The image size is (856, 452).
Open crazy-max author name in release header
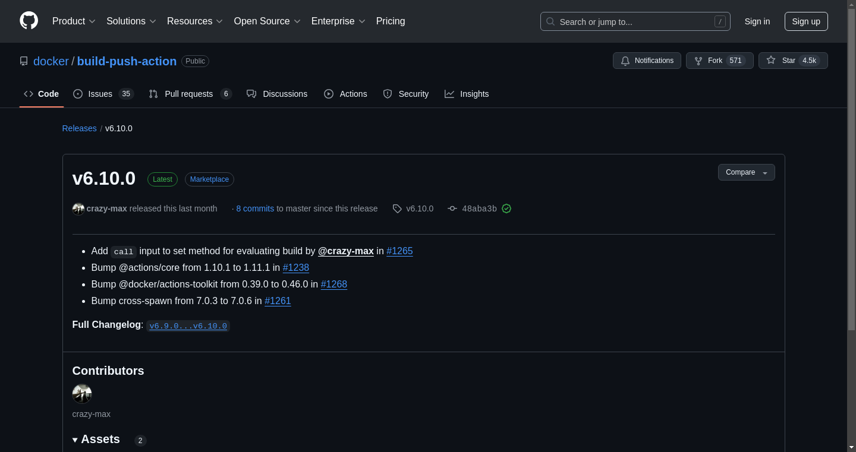(x=107, y=208)
